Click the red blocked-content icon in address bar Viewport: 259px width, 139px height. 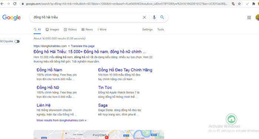click(233, 4)
